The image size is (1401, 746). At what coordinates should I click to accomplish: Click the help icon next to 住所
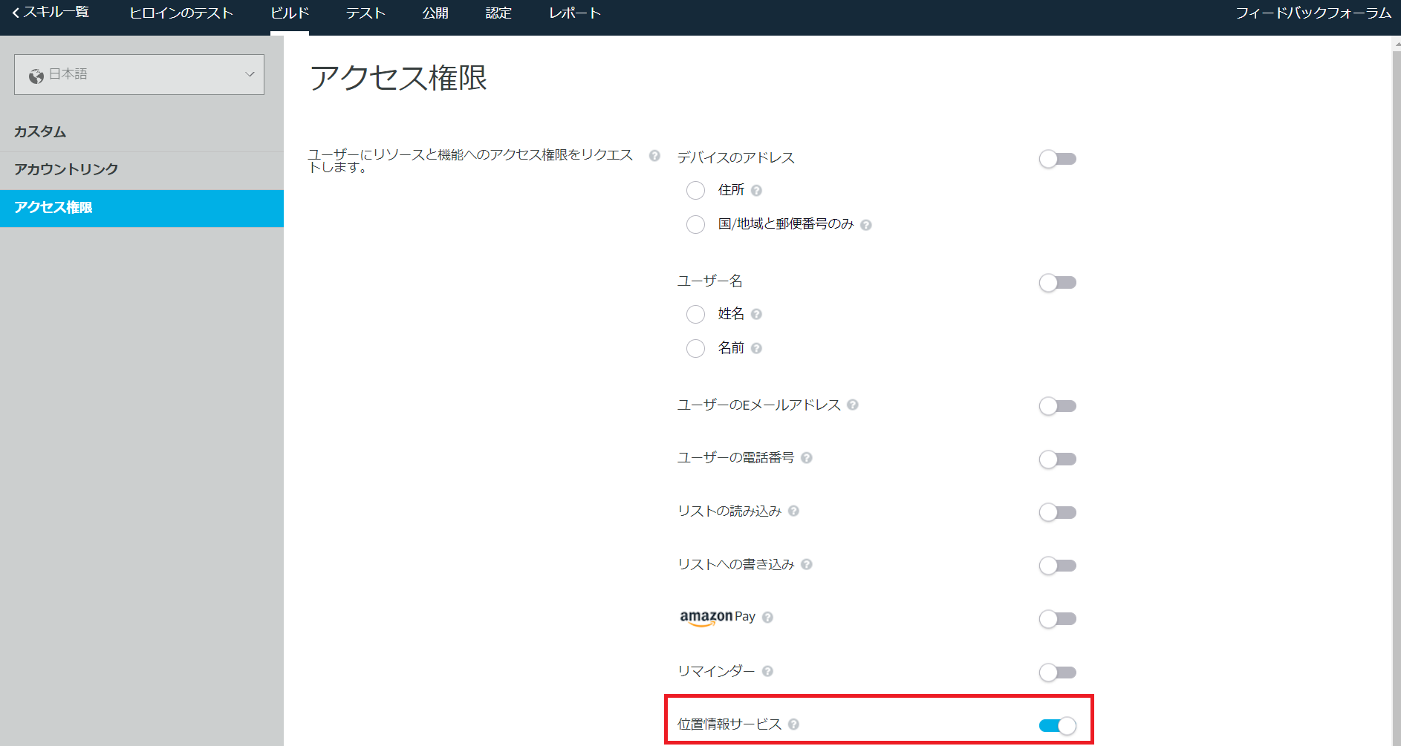[x=757, y=190]
